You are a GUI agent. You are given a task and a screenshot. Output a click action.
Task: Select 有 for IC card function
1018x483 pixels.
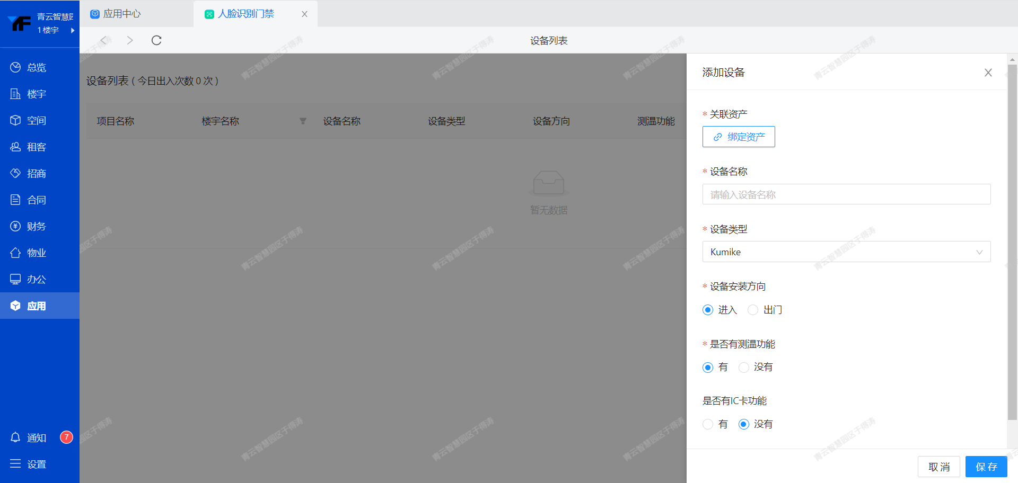[708, 424]
